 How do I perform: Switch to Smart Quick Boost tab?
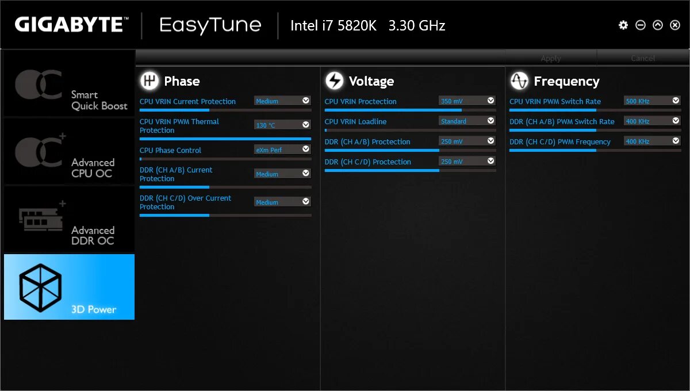(69, 84)
